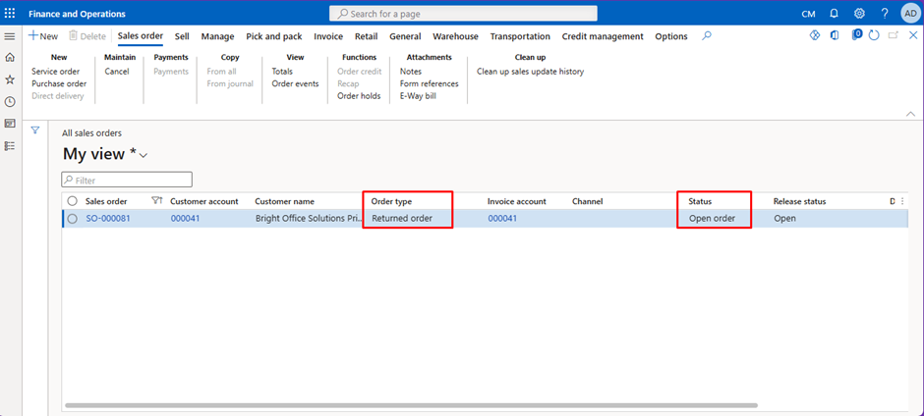This screenshot has width=924, height=416.
Task: Open the Credit management tab
Action: tap(603, 36)
